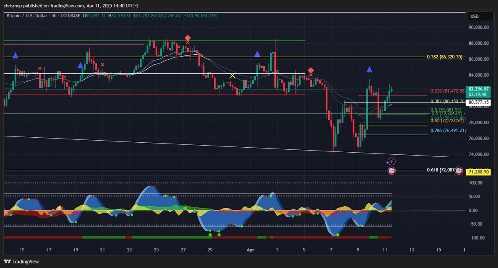Select the red diamond marker near April 5
This screenshot has width=498, height=268.
[x=310, y=71]
